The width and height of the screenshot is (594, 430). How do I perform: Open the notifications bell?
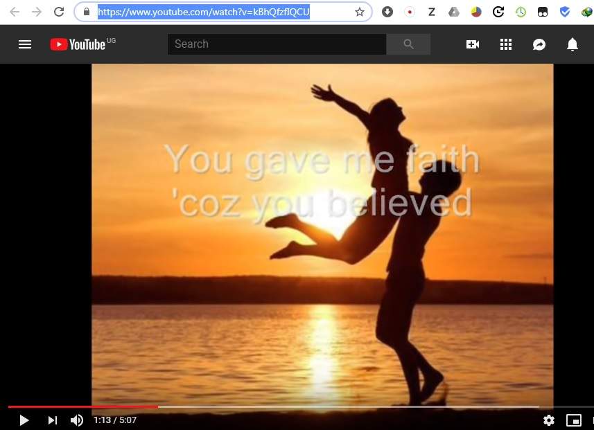click(573, 44)
